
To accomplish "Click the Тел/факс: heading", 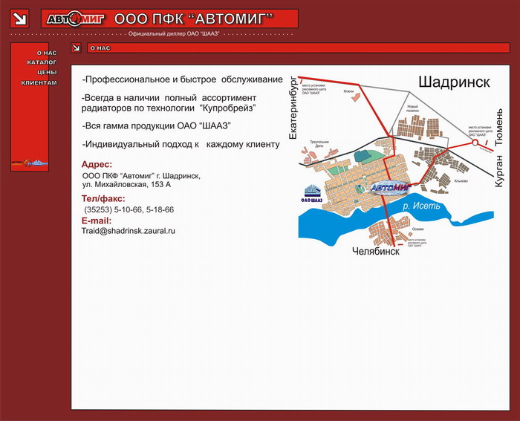I will click(103, 198).
